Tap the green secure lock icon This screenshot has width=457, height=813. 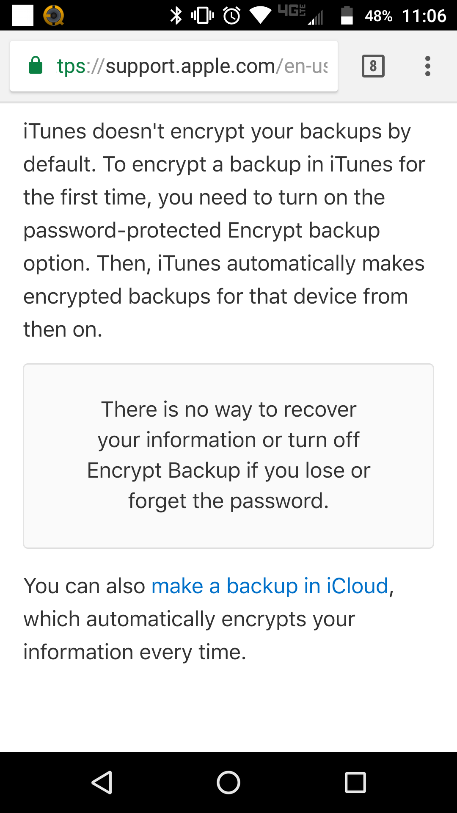pyautogui.click(x=36, y=66)
